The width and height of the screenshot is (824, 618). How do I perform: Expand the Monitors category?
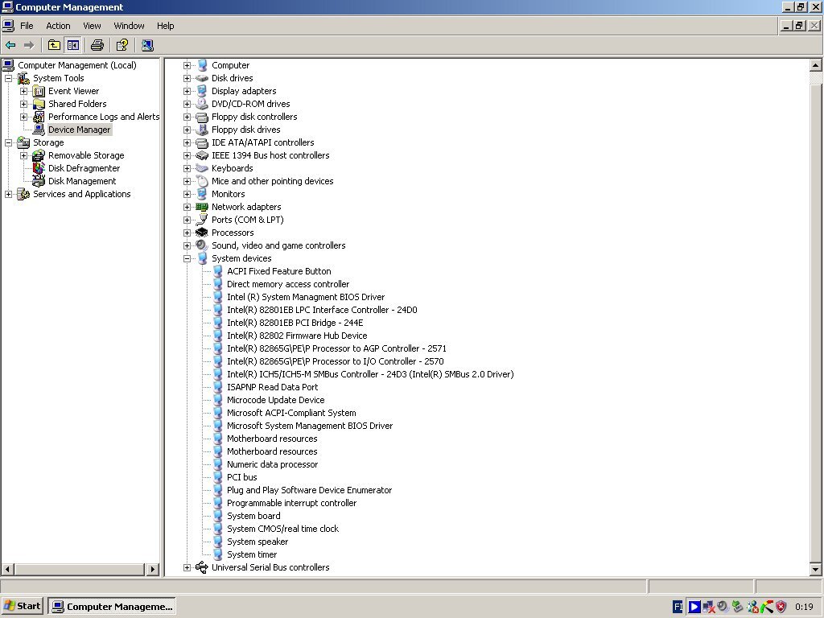pyautogui.click(x=187, y=195)
